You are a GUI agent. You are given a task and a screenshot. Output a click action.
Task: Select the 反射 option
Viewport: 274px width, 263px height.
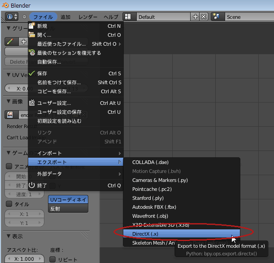click(x=68, y=208)
